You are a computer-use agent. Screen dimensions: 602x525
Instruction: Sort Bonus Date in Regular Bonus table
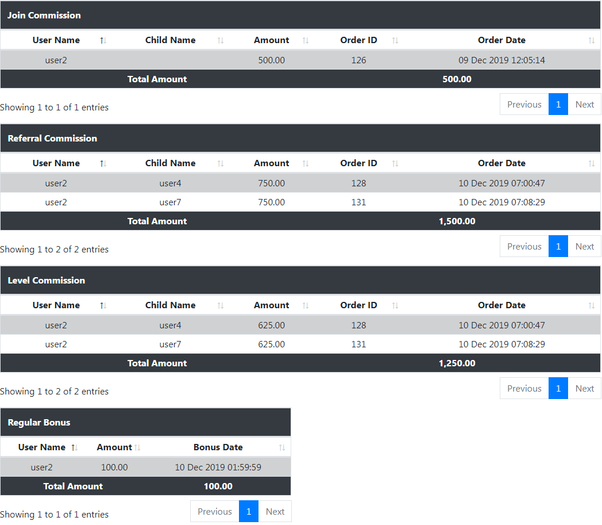tap(281, 447)
